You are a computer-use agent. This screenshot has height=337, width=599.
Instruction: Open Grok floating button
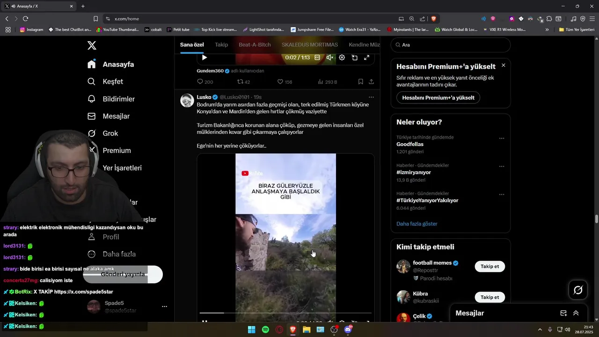(578, 290)
